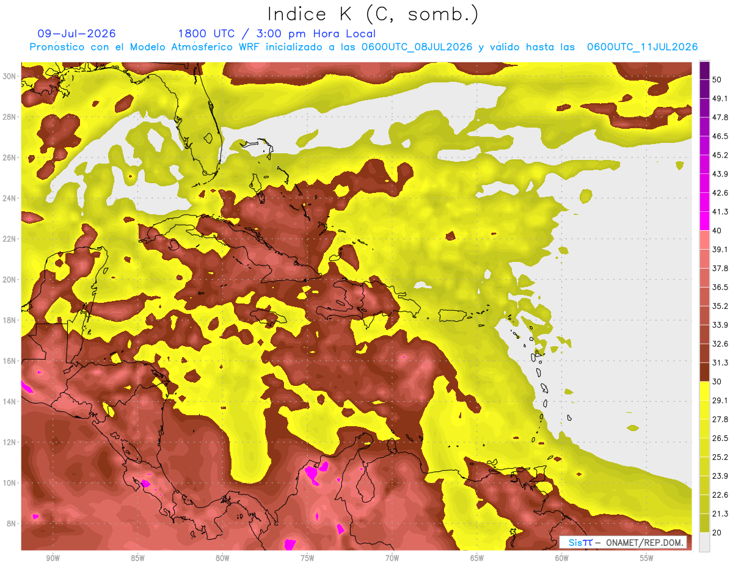The height and width of the screenshot is (566, 733).
Task: Click the legend value '43.9'
Action: [720, 174]
